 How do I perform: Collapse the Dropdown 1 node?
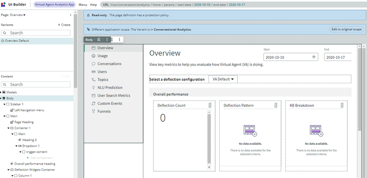click(x=17, y=146)
